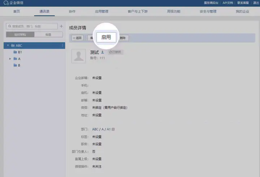Click the member search input field
This screenshot has width=260, height=177.
32,26
